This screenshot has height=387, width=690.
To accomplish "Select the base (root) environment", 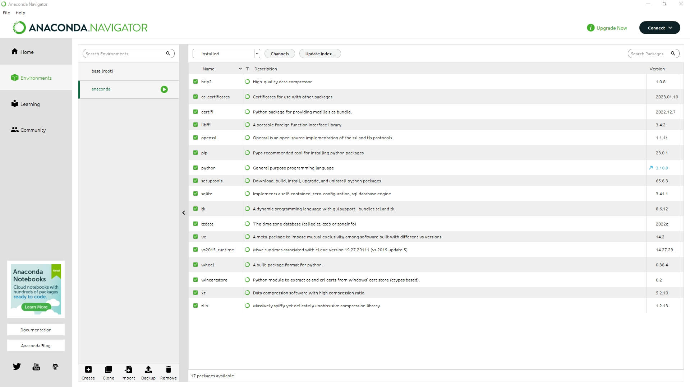I will 129,71.
